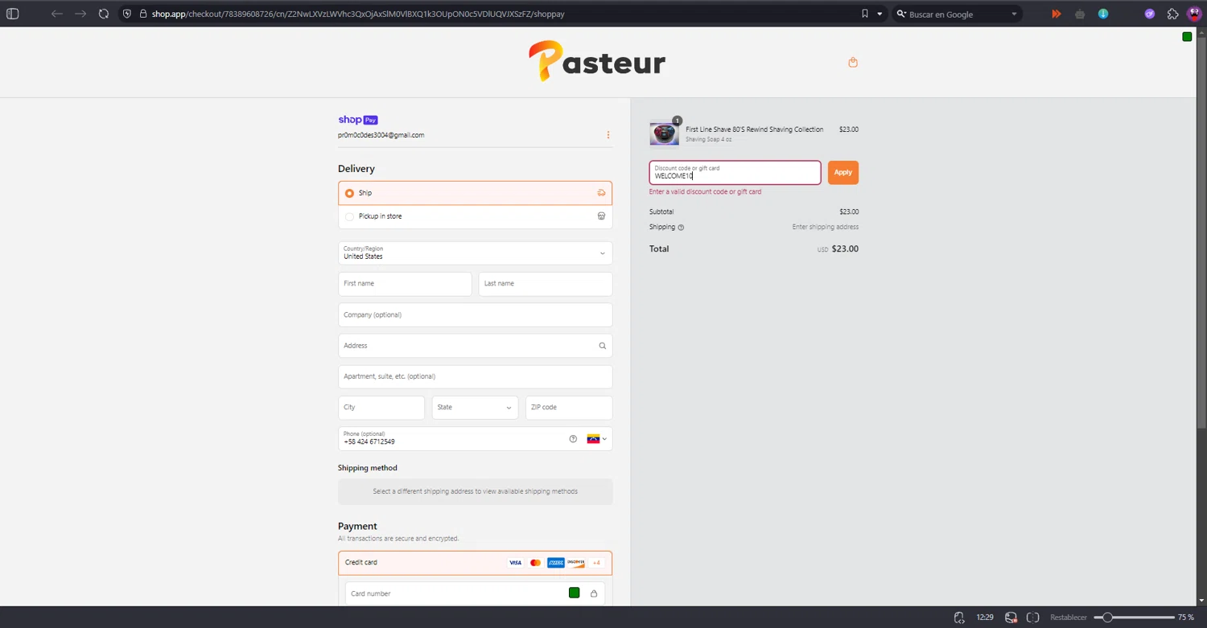Image resolution: width=1207 pixels, height=628 pixels.
Task: Expand the bookmark dropdown arrow
Action: pyautogui.click(x=880, y=14)
